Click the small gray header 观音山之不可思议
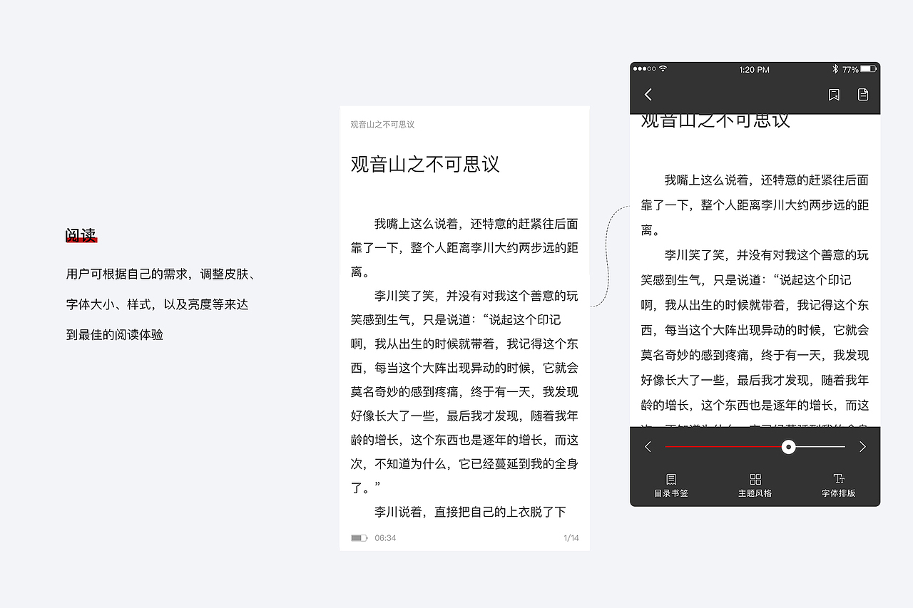The width and height of the screenshot is (913, 608). [x=382, y=125]
